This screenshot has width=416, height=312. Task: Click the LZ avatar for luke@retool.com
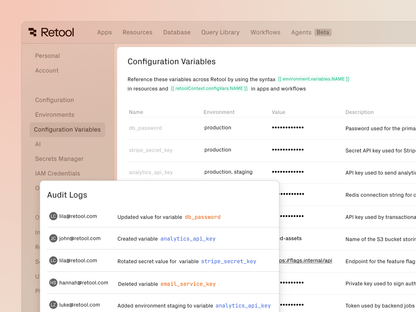click(53, 305)
